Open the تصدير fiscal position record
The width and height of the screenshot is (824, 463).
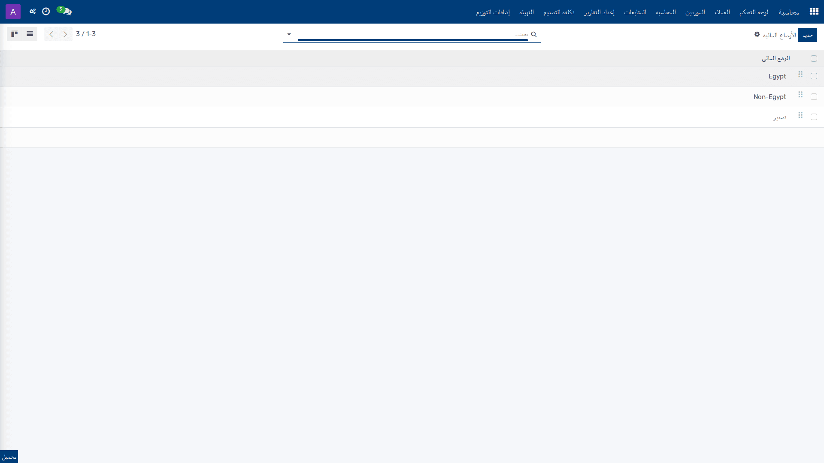[x=780, y=117]
